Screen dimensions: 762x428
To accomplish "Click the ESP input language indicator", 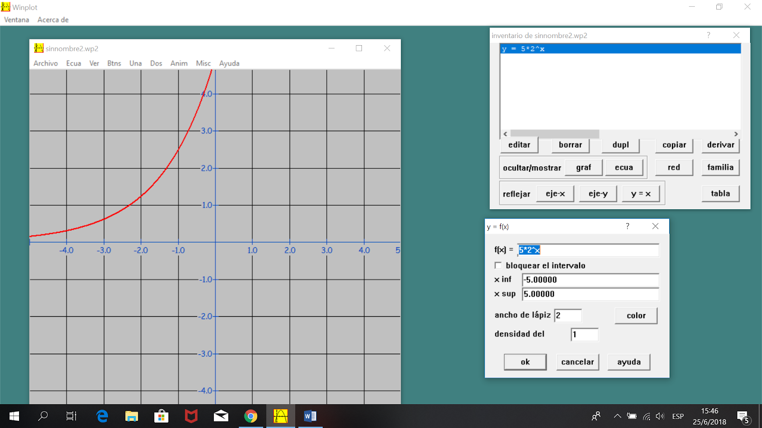I will point(678,416).
